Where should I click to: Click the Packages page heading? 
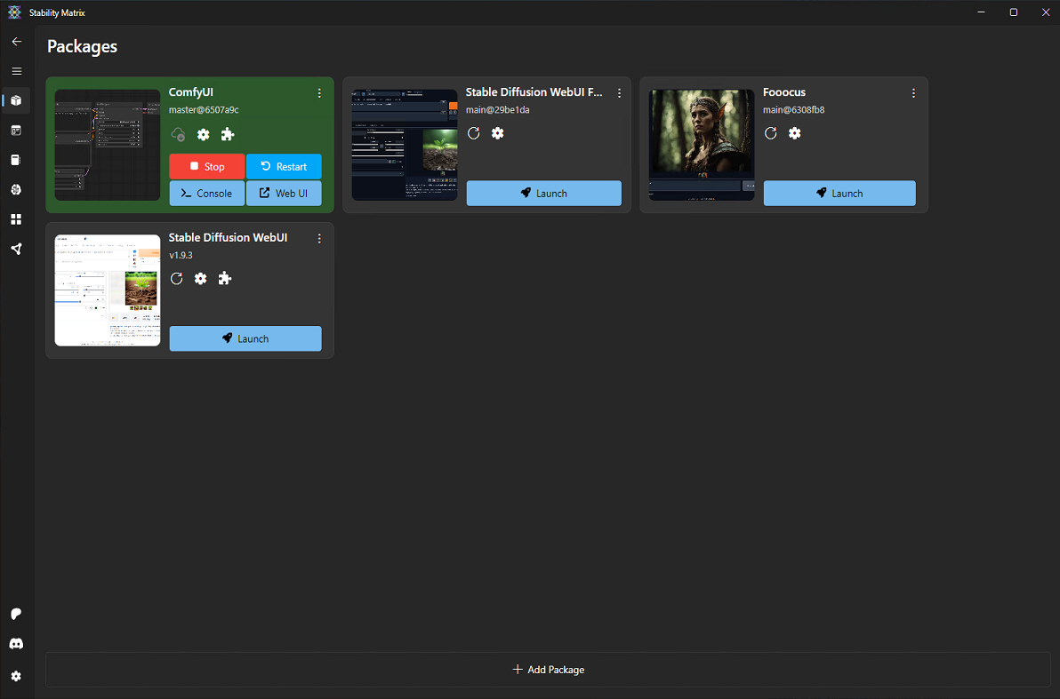tap(83, 46)
